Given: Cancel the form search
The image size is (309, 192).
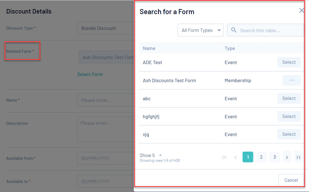Looking at the screenshot, I should pyautogui.click(x=291, y=180).
